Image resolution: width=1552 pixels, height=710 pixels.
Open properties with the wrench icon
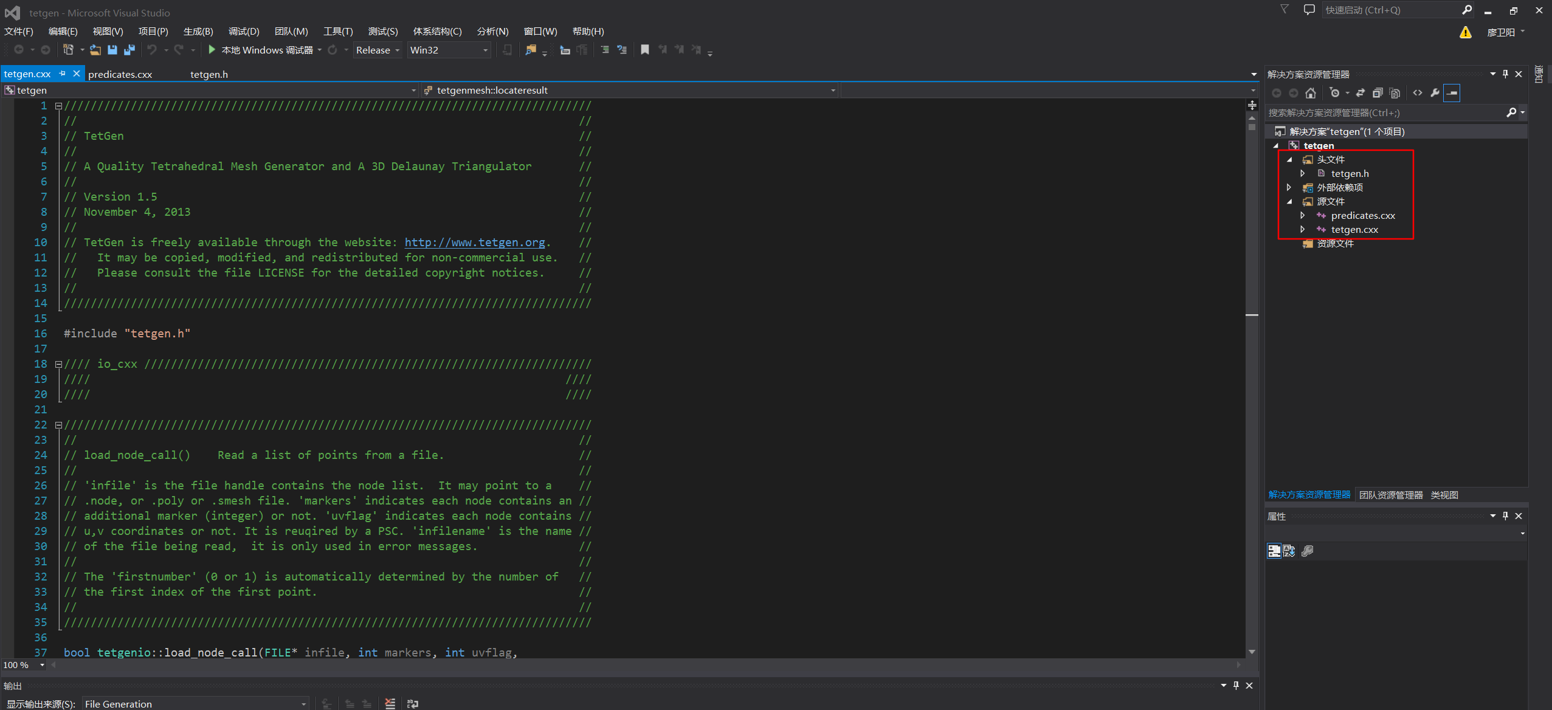[1435, 93]
